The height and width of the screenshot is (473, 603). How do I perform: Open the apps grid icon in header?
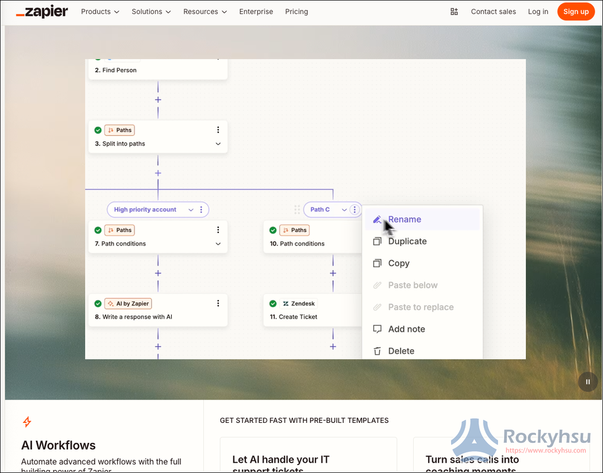[454, 11]
